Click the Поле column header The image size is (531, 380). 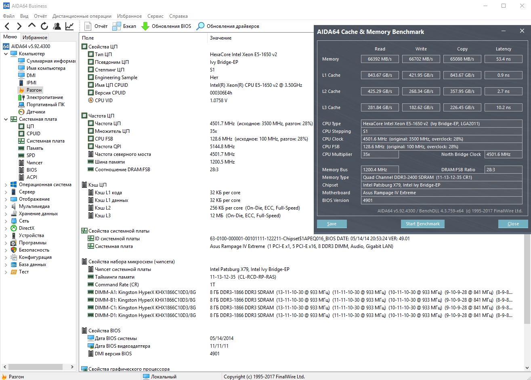click(143, 38)
